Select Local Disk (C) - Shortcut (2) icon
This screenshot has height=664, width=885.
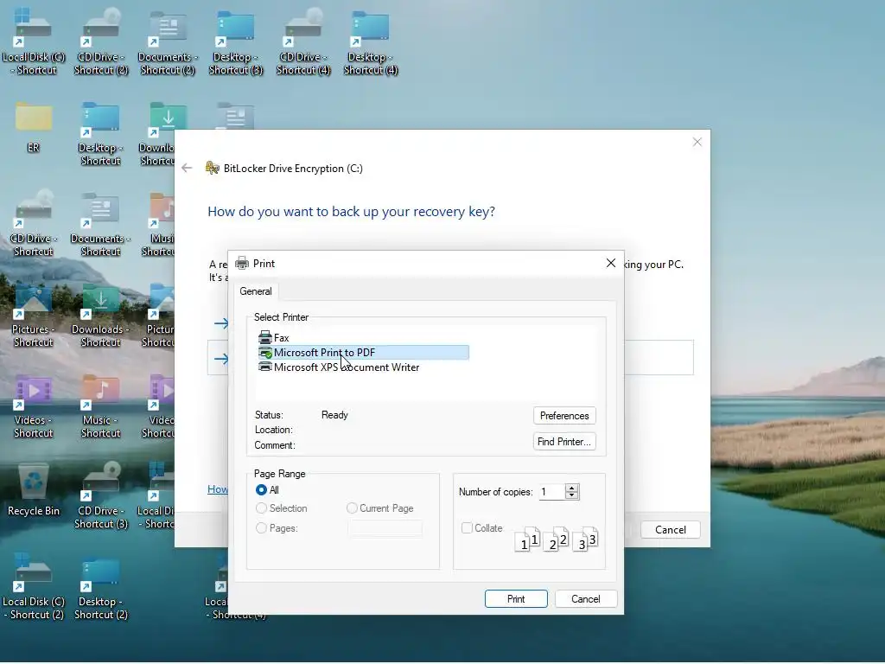[x=34, y=586]
